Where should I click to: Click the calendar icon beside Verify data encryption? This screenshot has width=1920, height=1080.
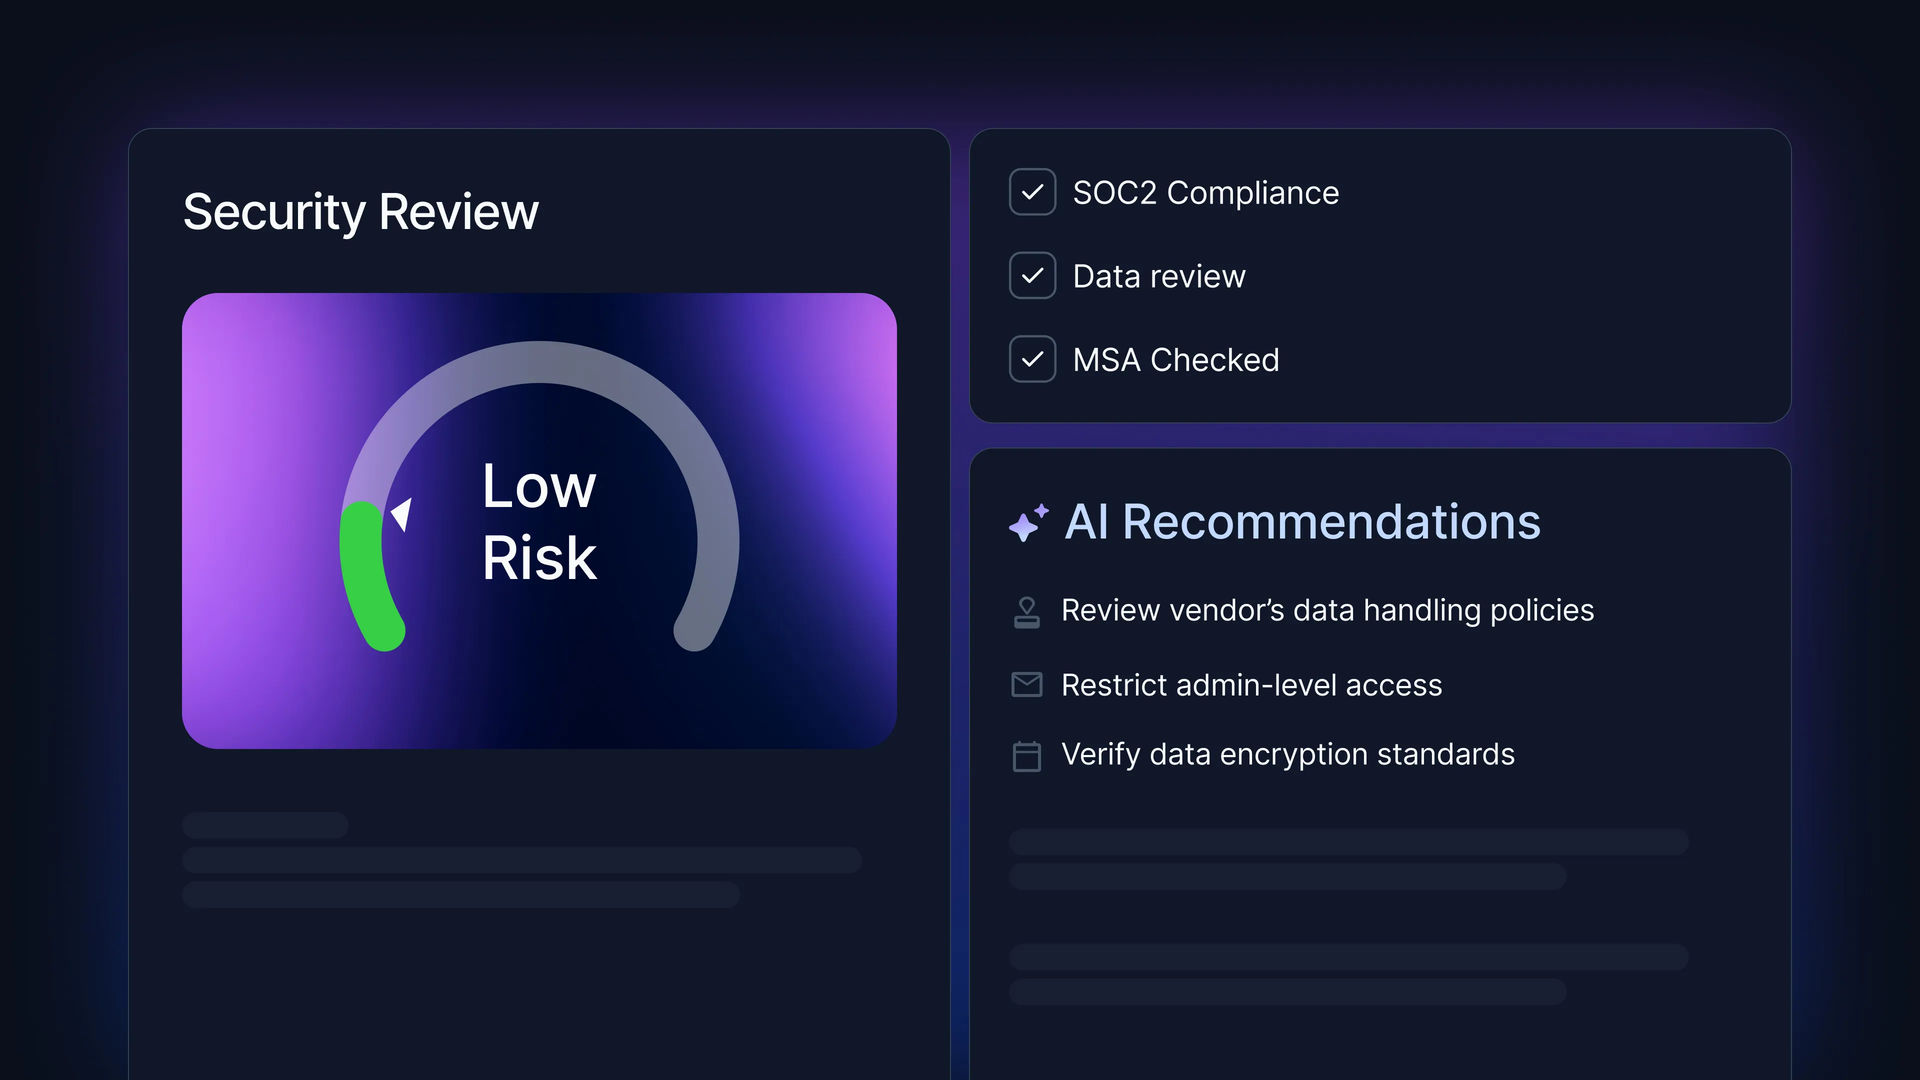pos(1026,755)
